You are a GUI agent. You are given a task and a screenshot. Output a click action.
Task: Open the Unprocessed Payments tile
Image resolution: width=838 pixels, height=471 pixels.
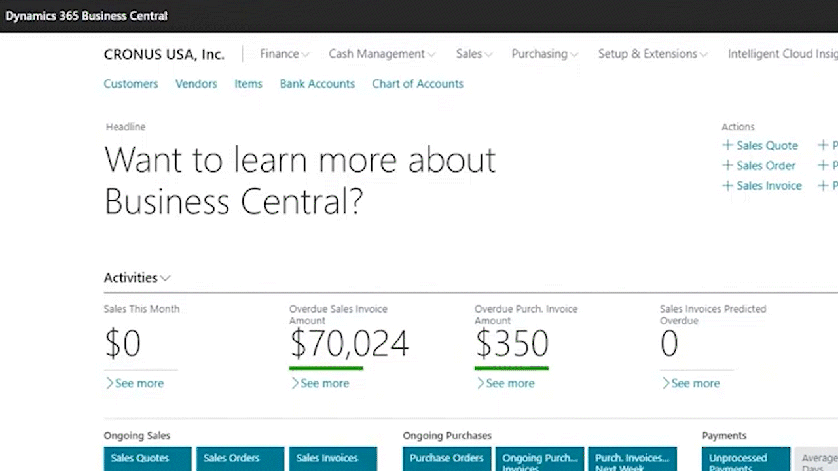[x=746, y=459]
